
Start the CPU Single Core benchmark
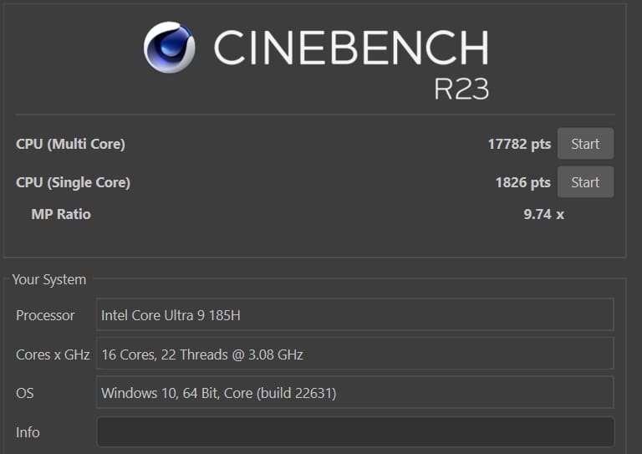[585, 182]
